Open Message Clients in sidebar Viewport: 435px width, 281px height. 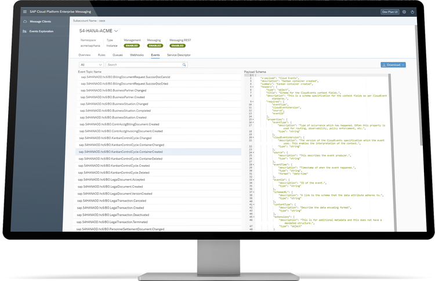pyautogui.click(x=40, y=21)
